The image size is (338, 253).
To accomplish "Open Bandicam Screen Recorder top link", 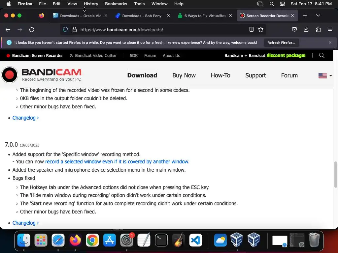I will 35,55.
